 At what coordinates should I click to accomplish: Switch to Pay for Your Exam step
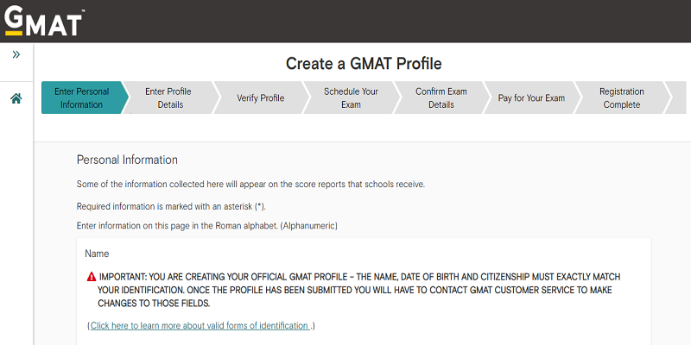click(531, 97)
